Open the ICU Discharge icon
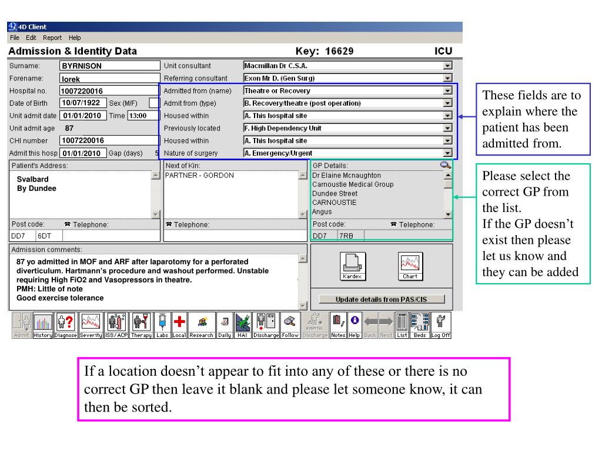Screen dimensions: 602x451 click(x=266, y=325)
